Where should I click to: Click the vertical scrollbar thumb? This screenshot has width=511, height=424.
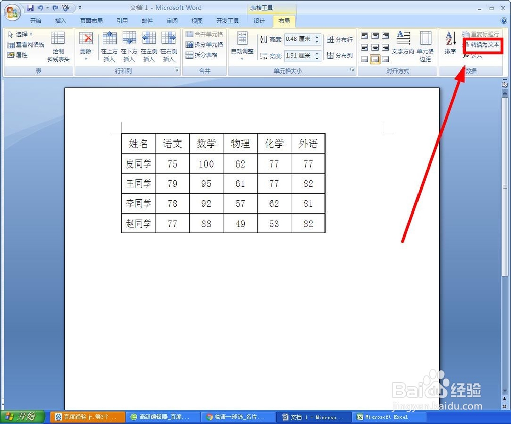[505, 186]
